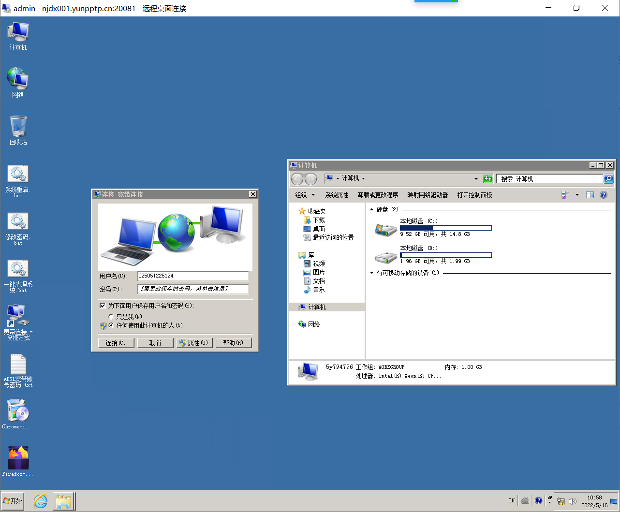
Task: Select 任何使用此计算机的人 radio option
Action: tap(111, 325)
